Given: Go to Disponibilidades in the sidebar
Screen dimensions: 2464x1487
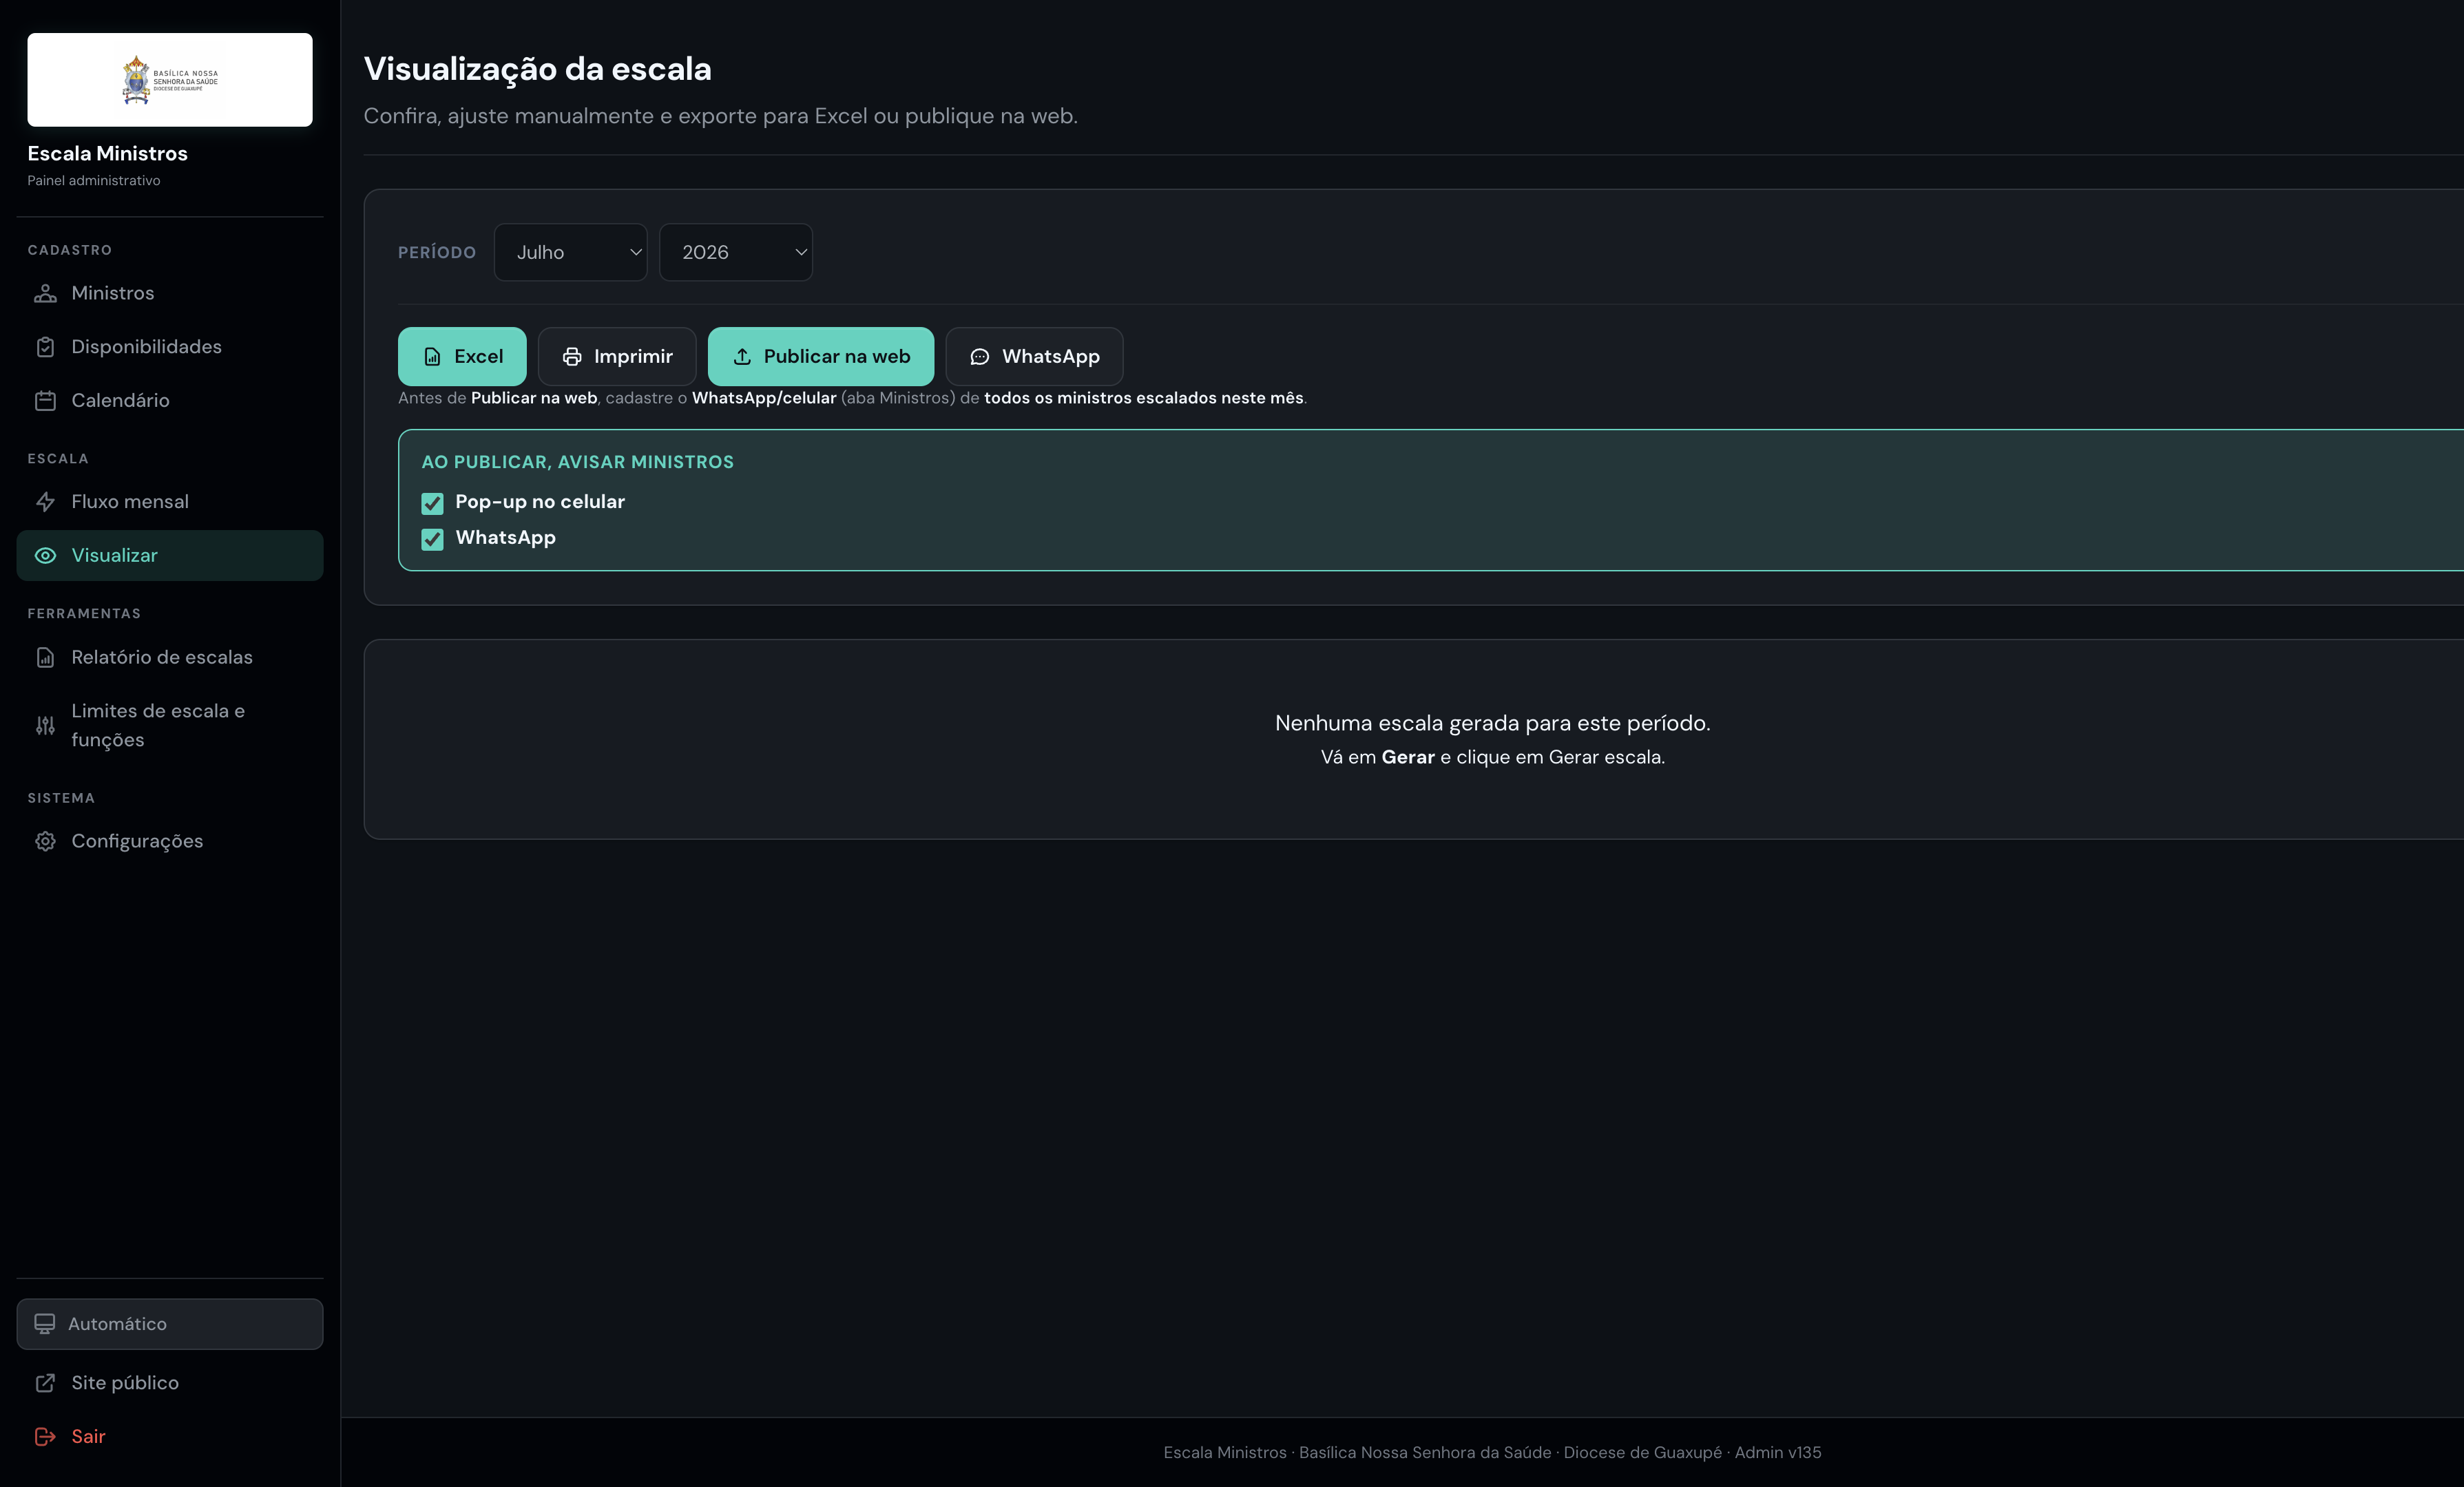Looking at the screenshot, I should click(x=170, y=347).
